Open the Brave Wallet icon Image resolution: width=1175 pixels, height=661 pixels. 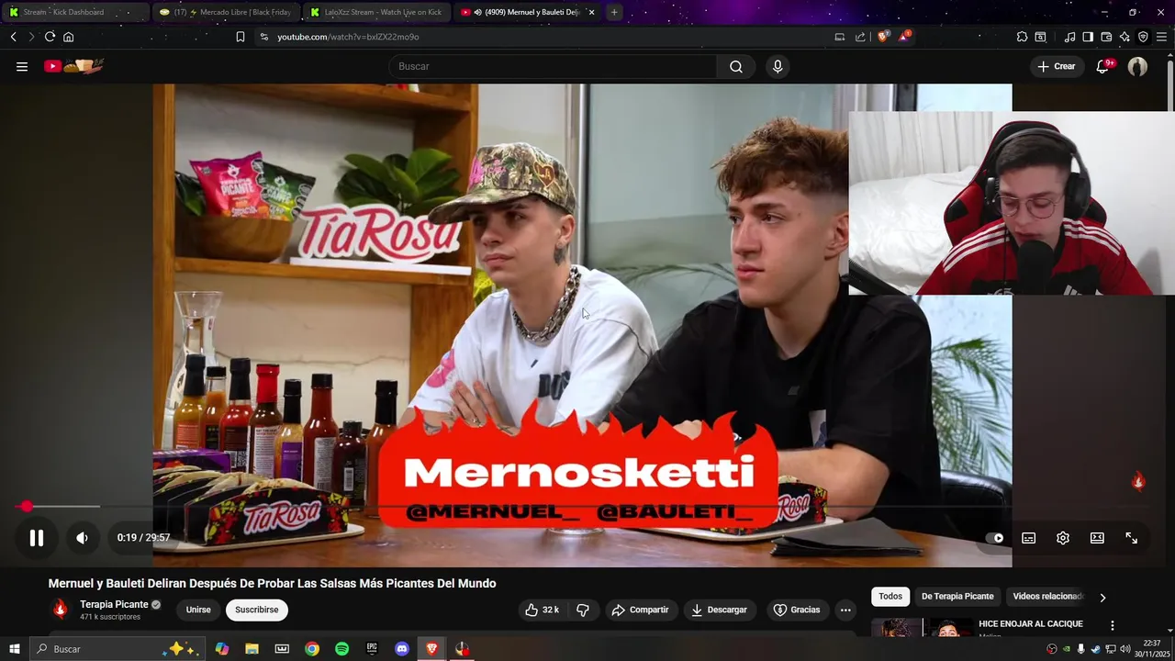pyautogui.click(x=1106, y=37)
